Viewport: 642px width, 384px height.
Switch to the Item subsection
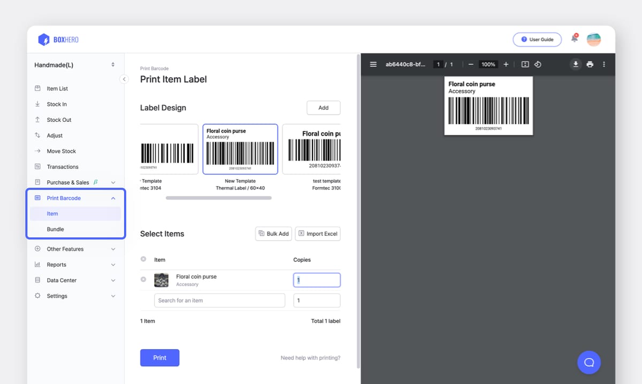tap(52, 213)
